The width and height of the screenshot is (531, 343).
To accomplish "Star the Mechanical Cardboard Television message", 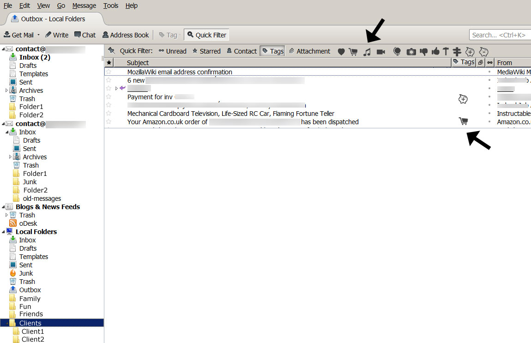I will (x=109, y=114).
